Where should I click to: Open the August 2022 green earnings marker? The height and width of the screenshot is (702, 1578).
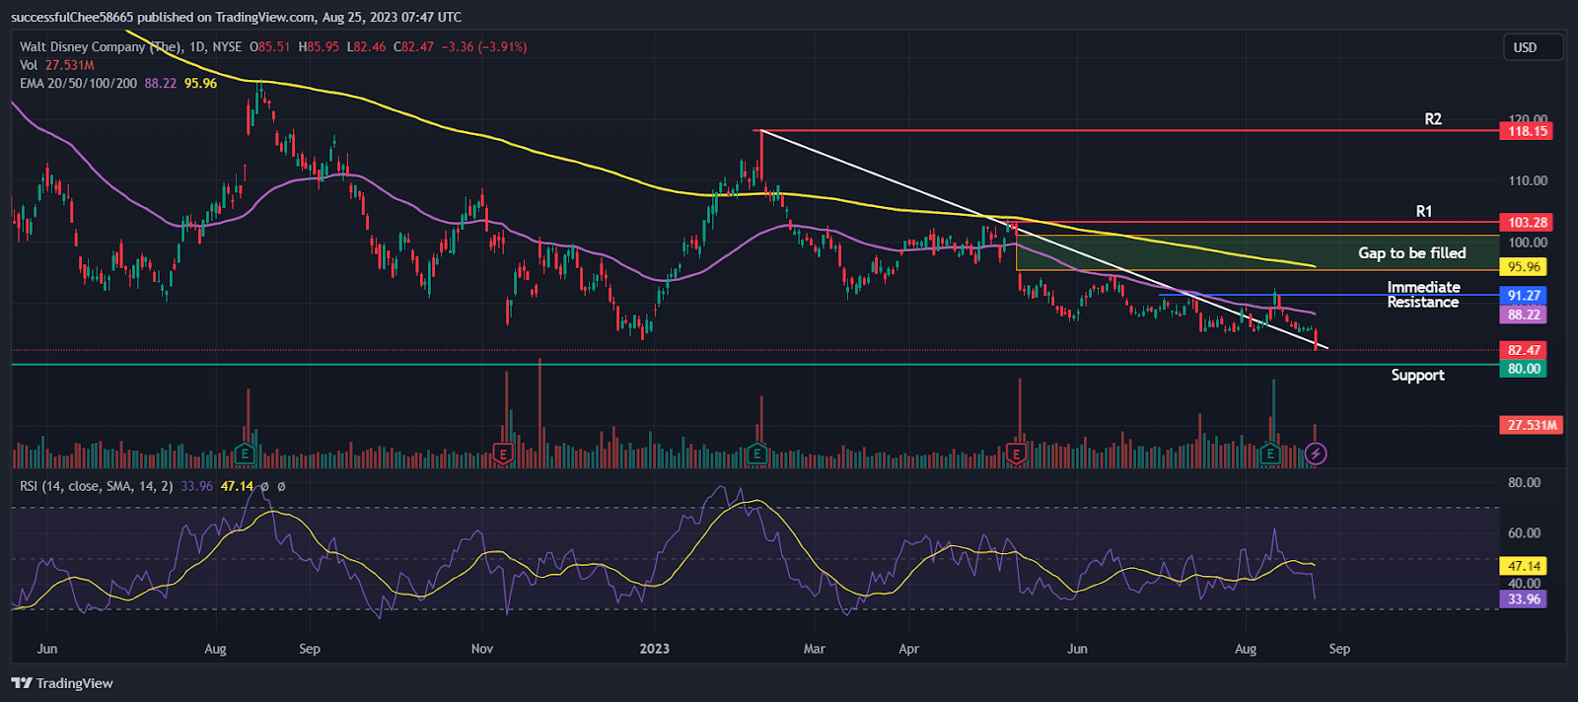click(x=245, y=455)
